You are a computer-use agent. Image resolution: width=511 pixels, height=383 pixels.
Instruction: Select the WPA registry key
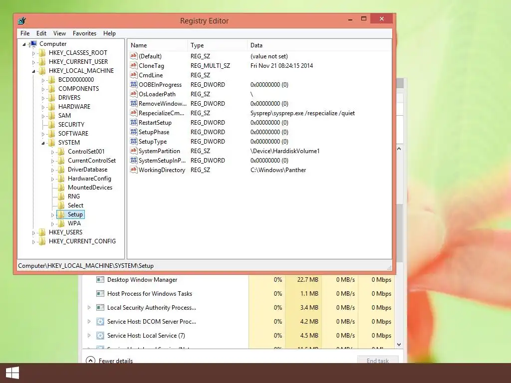[x=74, y=223]
